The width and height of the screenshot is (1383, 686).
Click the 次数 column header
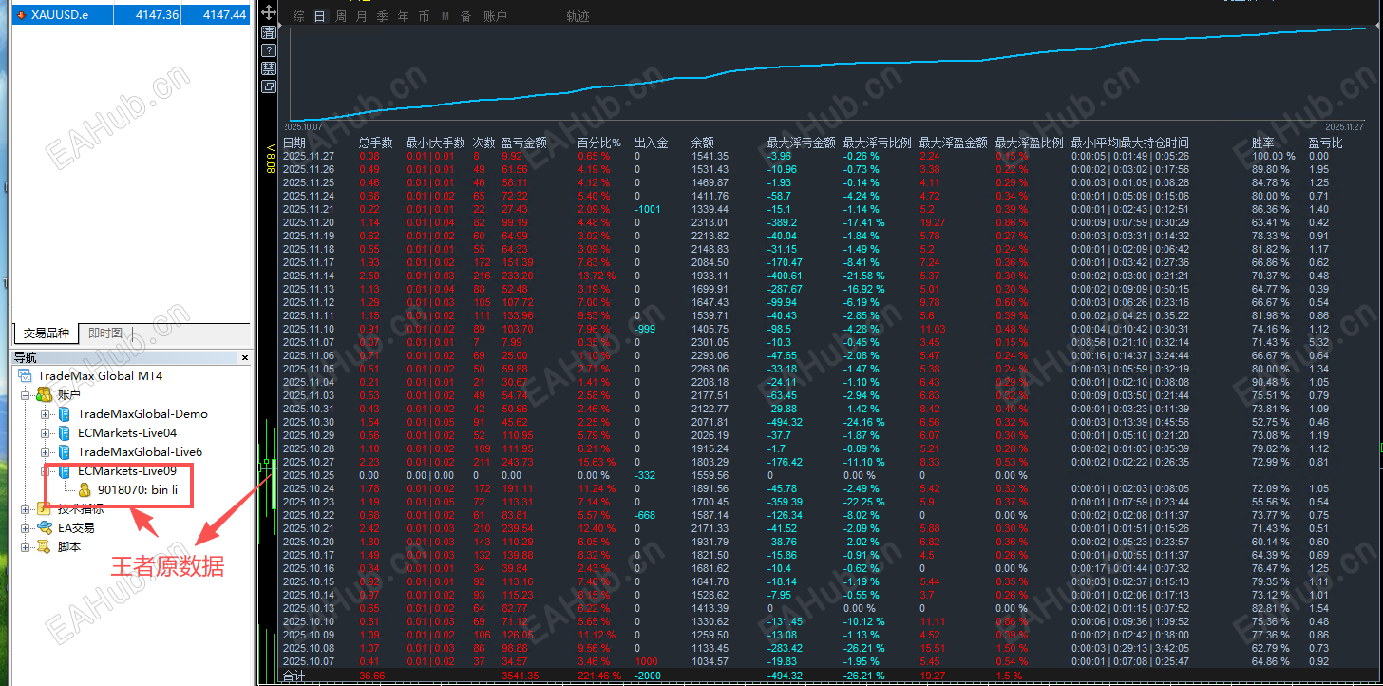483,143
